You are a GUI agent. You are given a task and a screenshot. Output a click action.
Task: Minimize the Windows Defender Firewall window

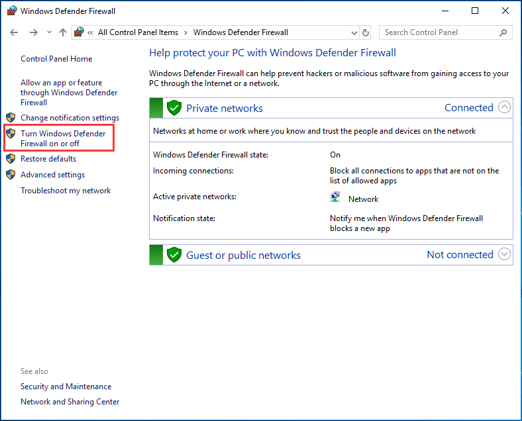(445, 11)
